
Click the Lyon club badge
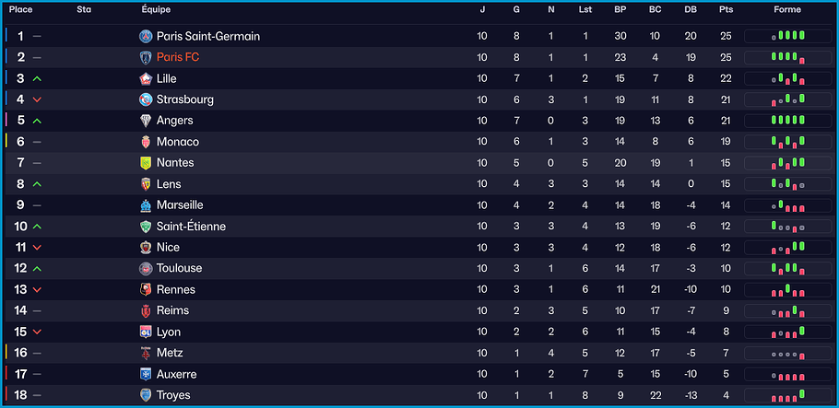(x=146, y=332)
